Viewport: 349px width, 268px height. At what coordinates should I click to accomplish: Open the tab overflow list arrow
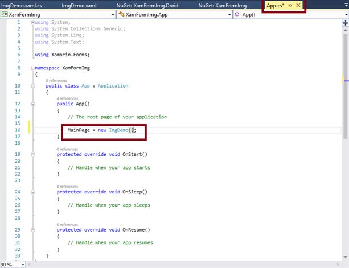pyautogui.click(x=346, y=5)
